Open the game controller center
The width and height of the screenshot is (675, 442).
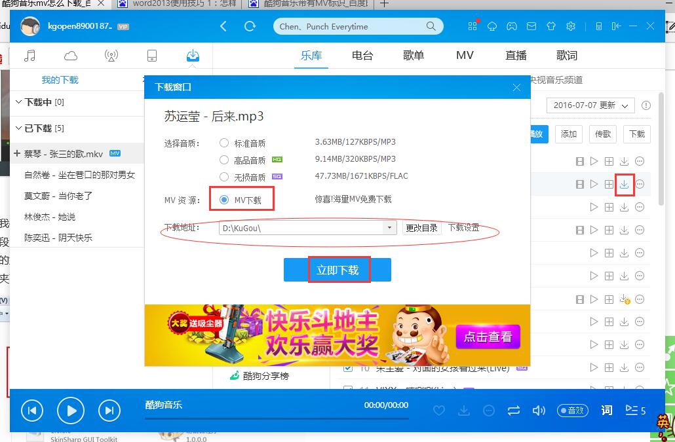(x=511, y=26)
